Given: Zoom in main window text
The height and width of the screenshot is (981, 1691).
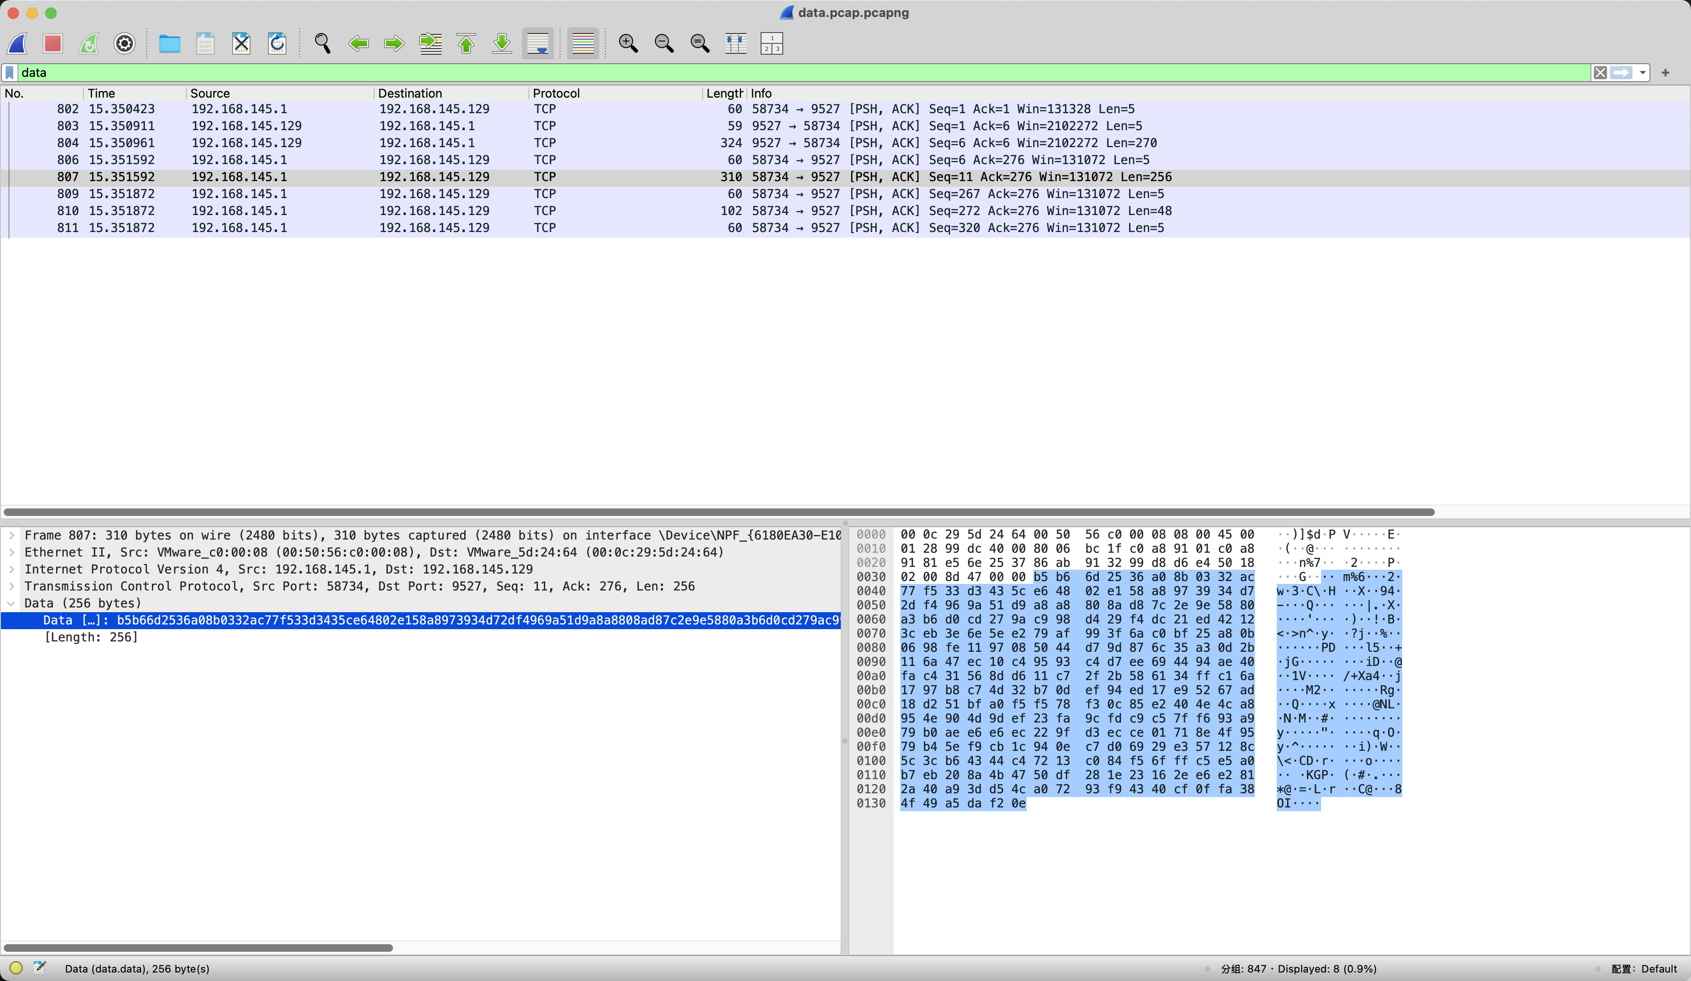Looking at the screenshot, I should pyautogui.click(x=628, y=43).
